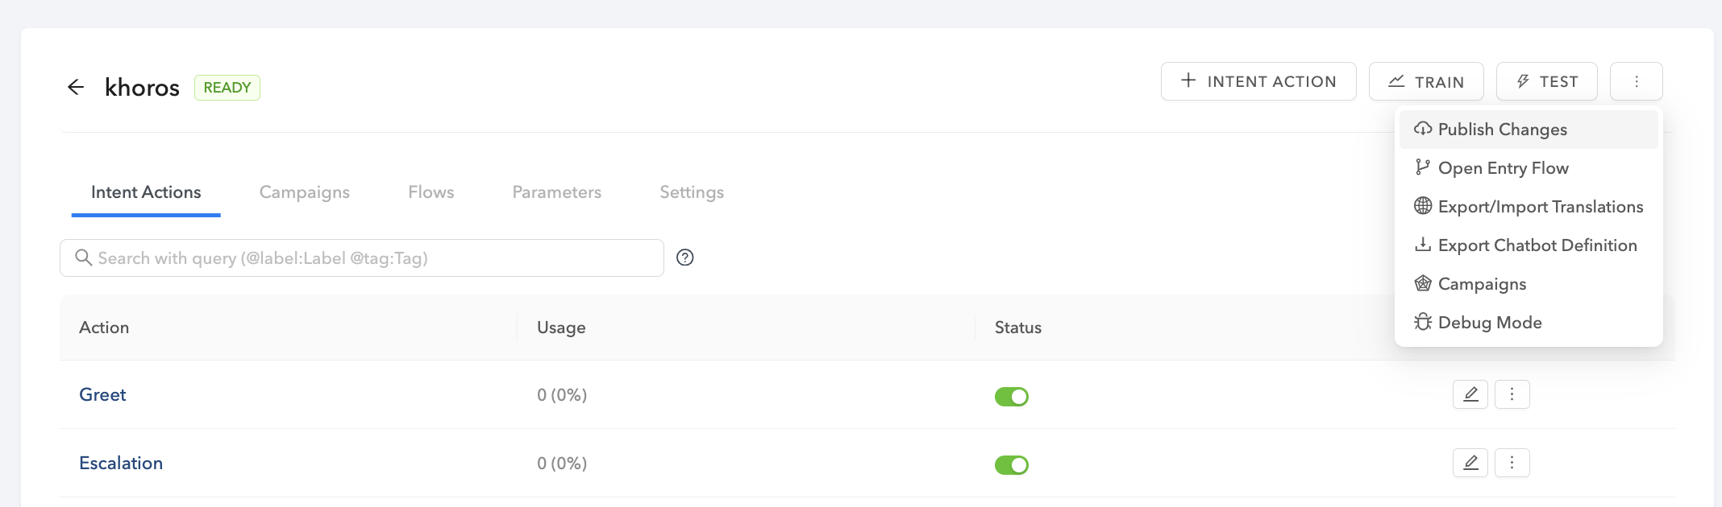
Task: Switch to the Flows tab
Action: tap(431, 192)
